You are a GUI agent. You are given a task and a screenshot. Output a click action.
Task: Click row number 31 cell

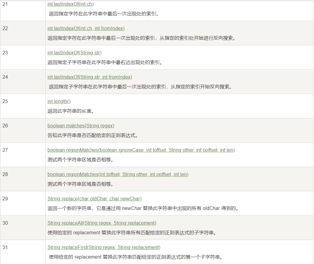(5, 247)
